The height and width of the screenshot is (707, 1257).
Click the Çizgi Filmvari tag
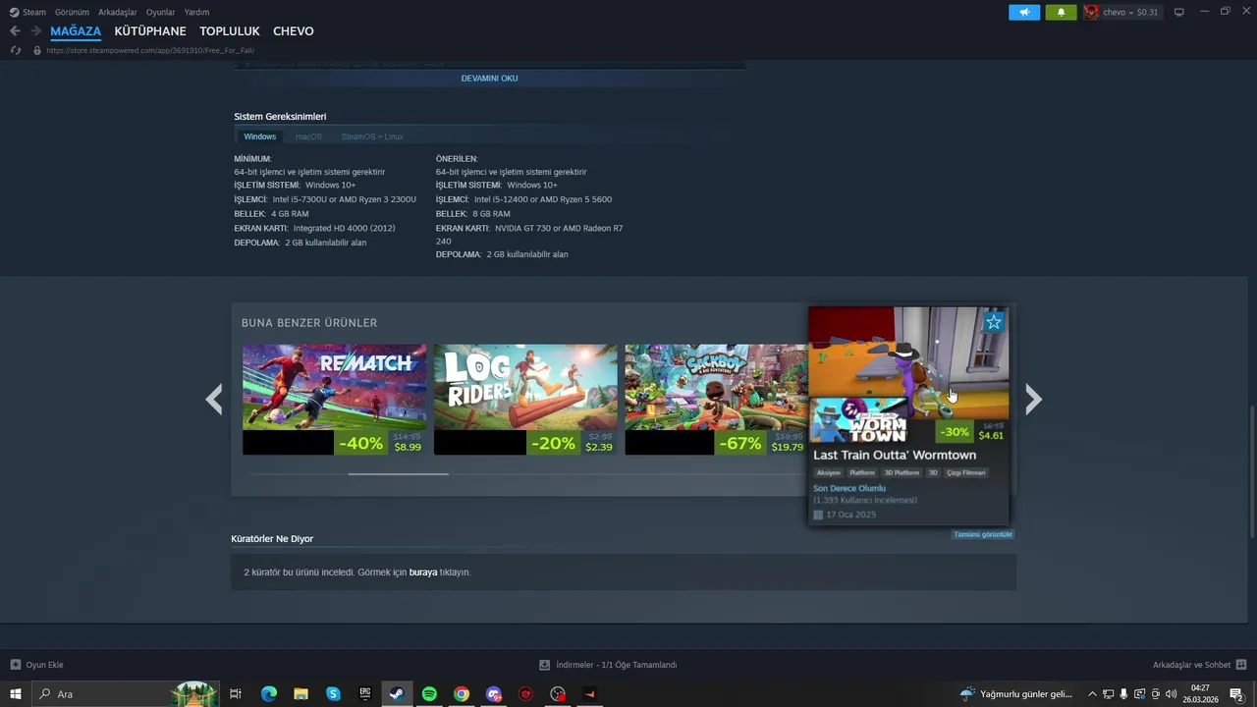click(966, 472)
